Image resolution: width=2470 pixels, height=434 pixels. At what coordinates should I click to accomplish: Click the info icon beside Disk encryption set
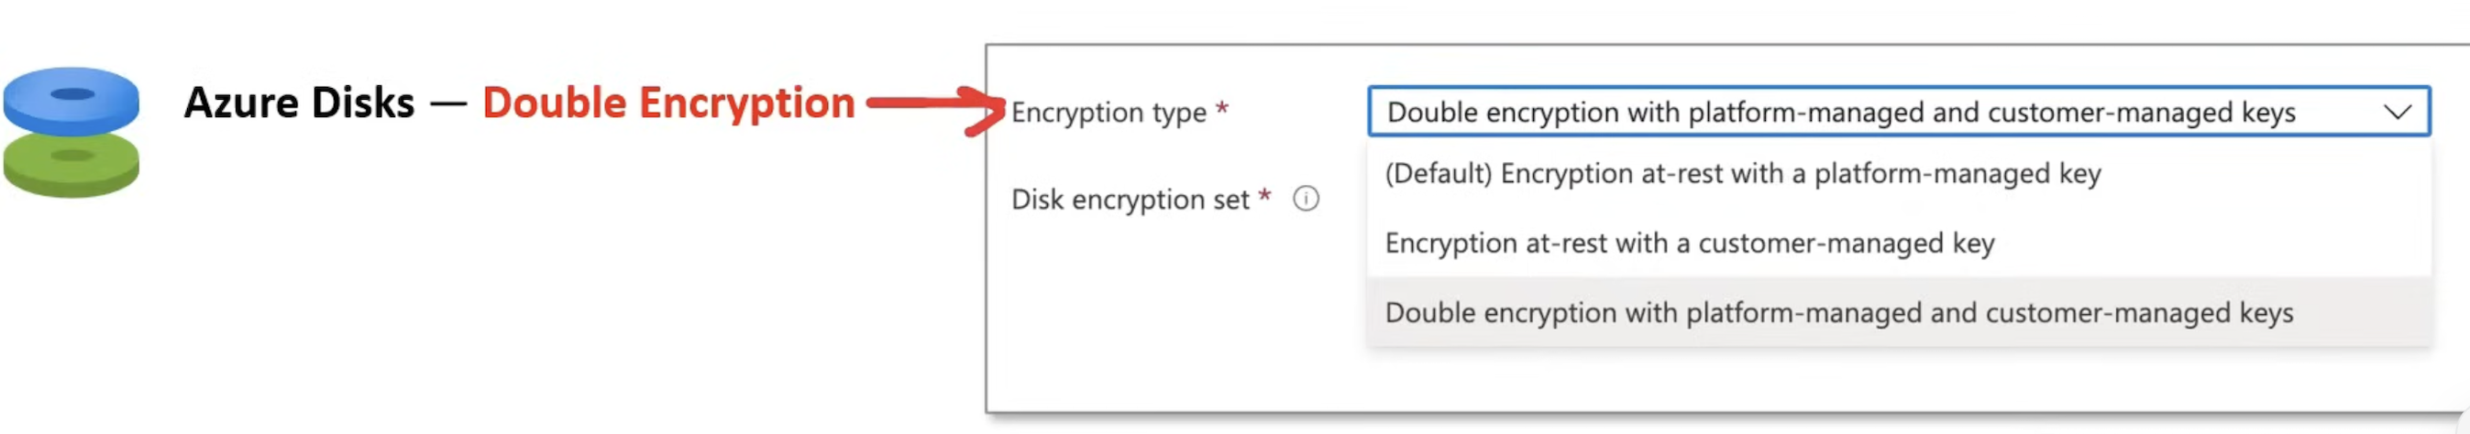point(1306,199)
